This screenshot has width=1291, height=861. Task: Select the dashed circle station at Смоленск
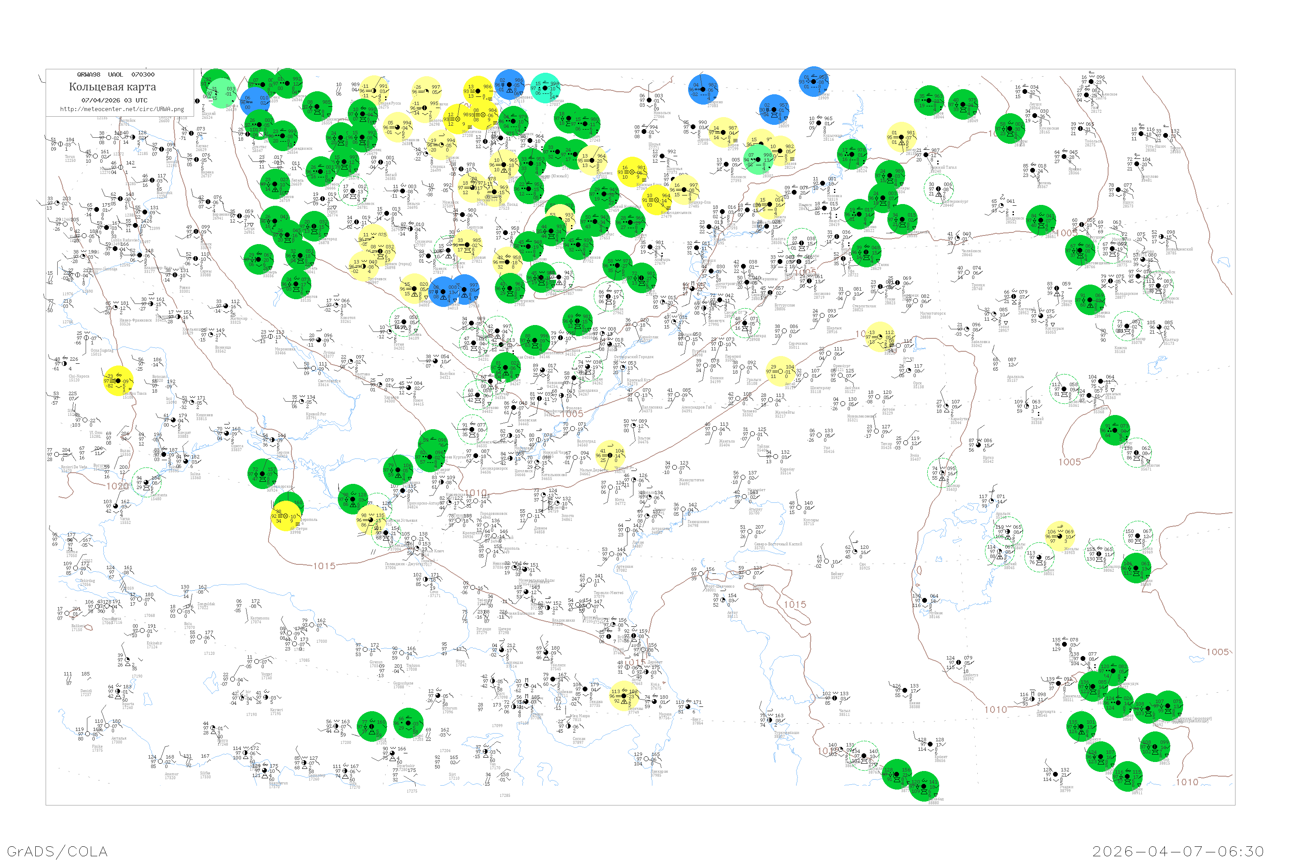[353, 192]
